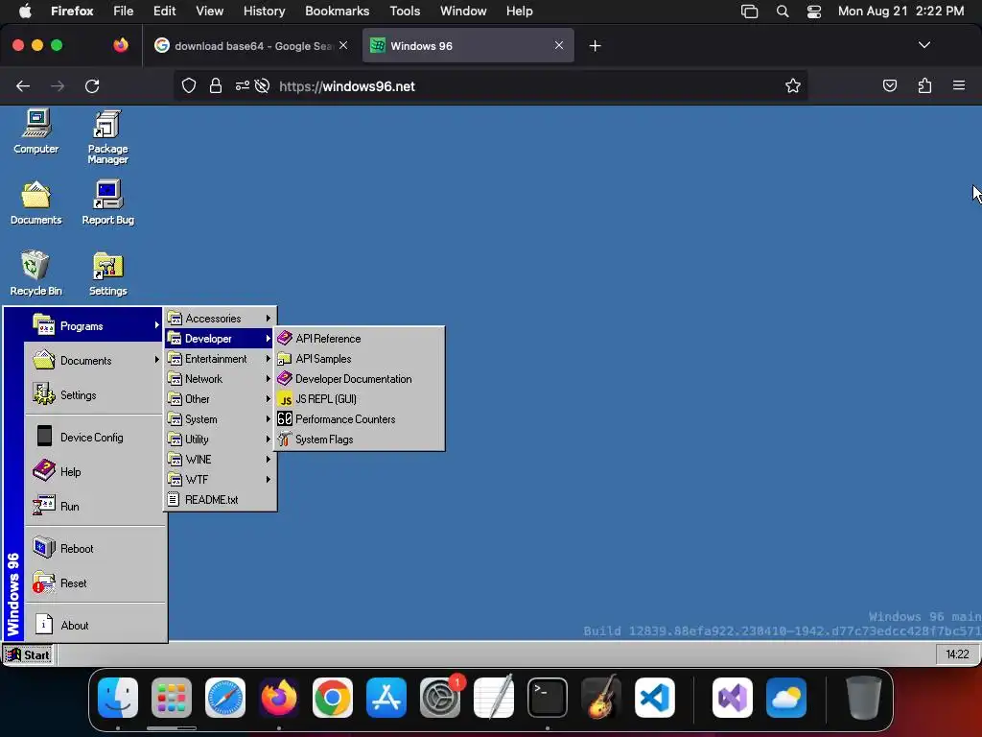Expand the Network programs folder
Screen dimensions: 982x737
[x=220, y=378]
